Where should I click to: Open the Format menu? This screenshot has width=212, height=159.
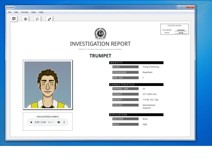pyautogui.click(x=25, y=12)
